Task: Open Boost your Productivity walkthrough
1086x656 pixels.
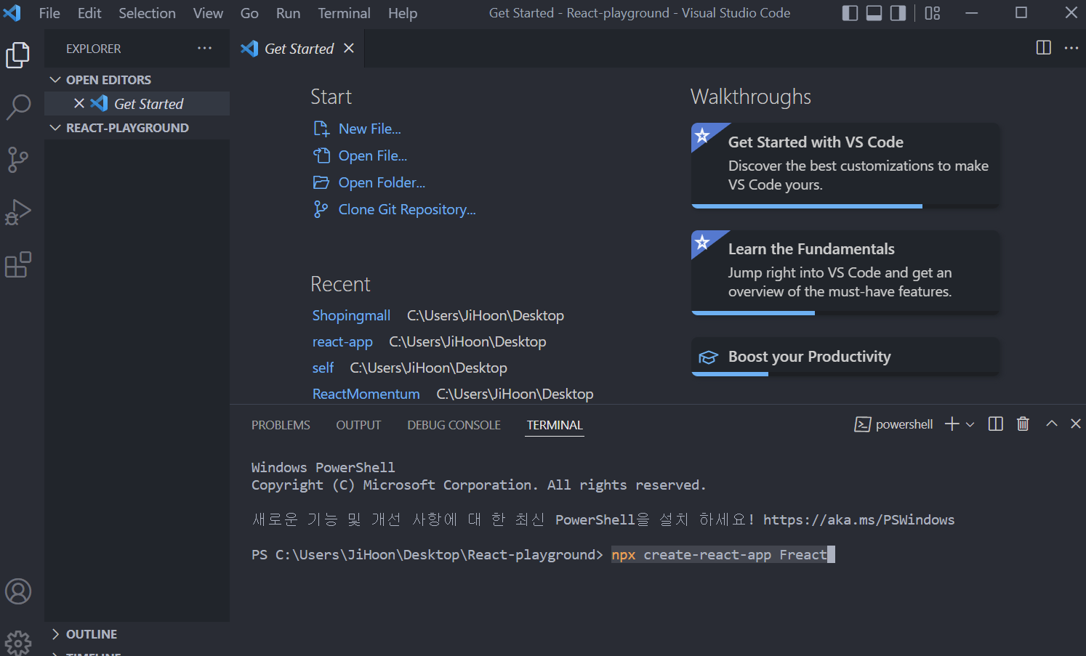Action: coord(845,357)
